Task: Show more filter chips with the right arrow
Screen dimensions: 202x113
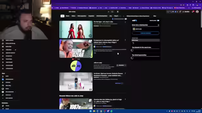Action: [123, 16]
